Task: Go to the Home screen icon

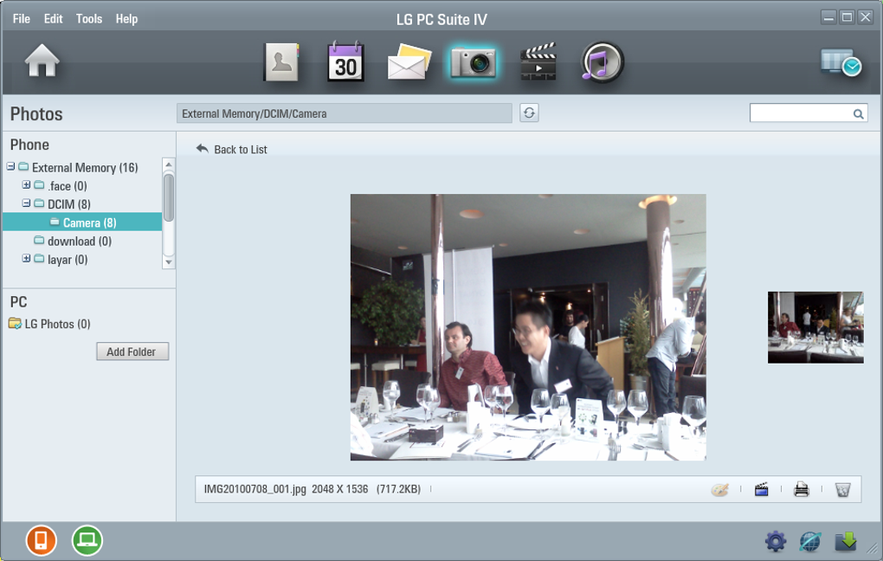Action: (42, 61)
